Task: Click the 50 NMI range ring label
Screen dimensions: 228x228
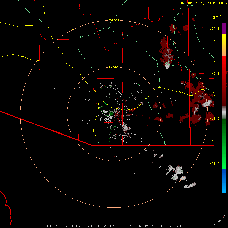Action: [114, 67]
